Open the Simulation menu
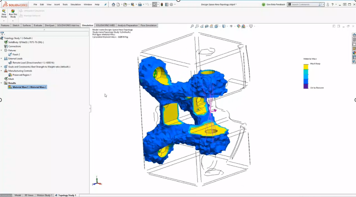Image resolution: width=356 pixels, height=197 pixels. [x=76, y=4]
